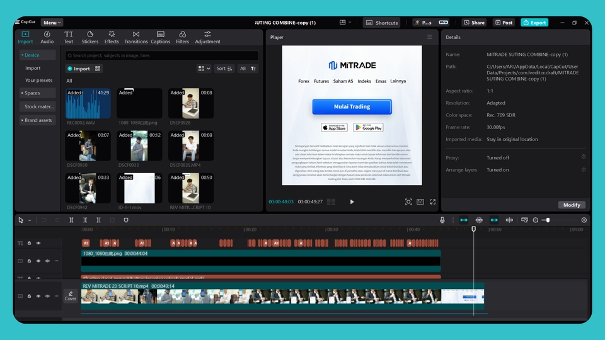Open the Effects tab
605x340 pixels.
112,37
